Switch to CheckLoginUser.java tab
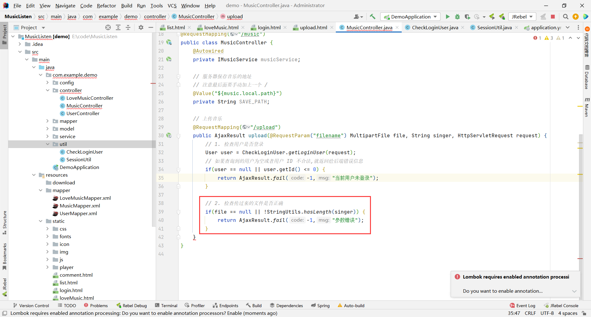Viewport: 591px width, 317px height. 435,27
